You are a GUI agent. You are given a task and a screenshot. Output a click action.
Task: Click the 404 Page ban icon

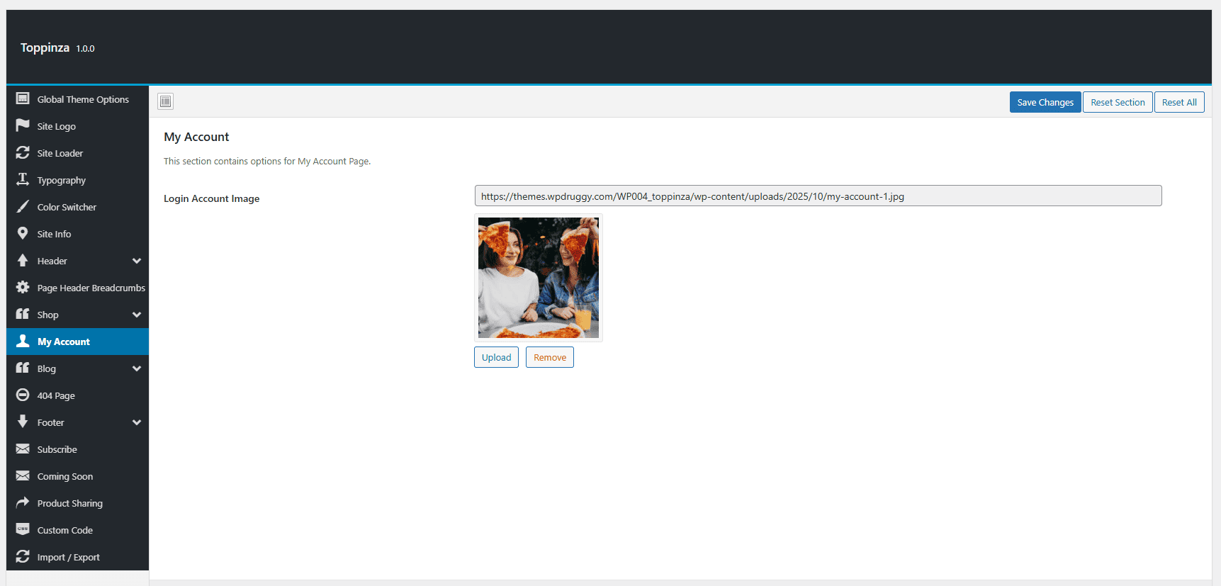23,395
